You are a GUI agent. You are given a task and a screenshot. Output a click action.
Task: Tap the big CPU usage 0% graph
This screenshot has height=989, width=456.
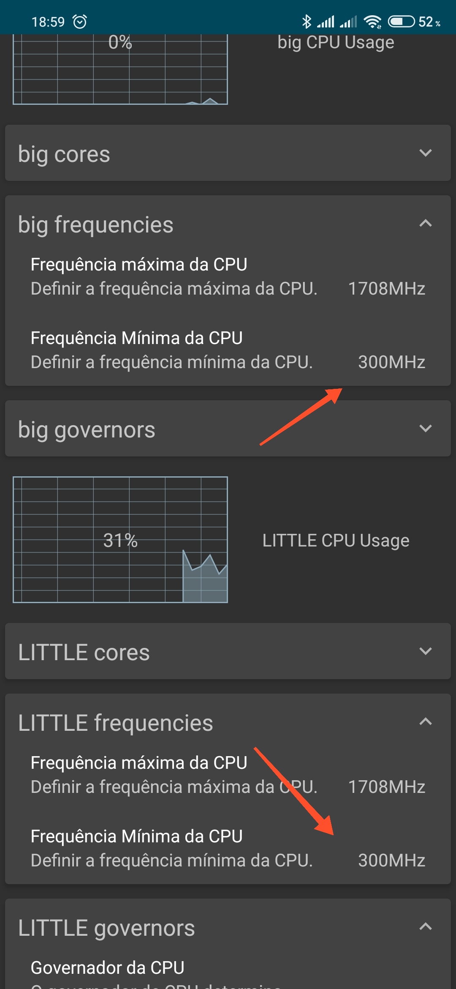pos(120,69)
